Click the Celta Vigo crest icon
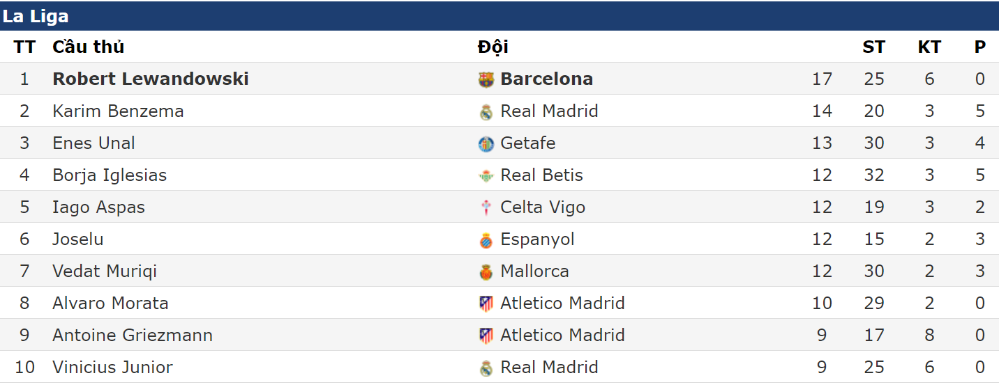 click(x=486, y=207)
